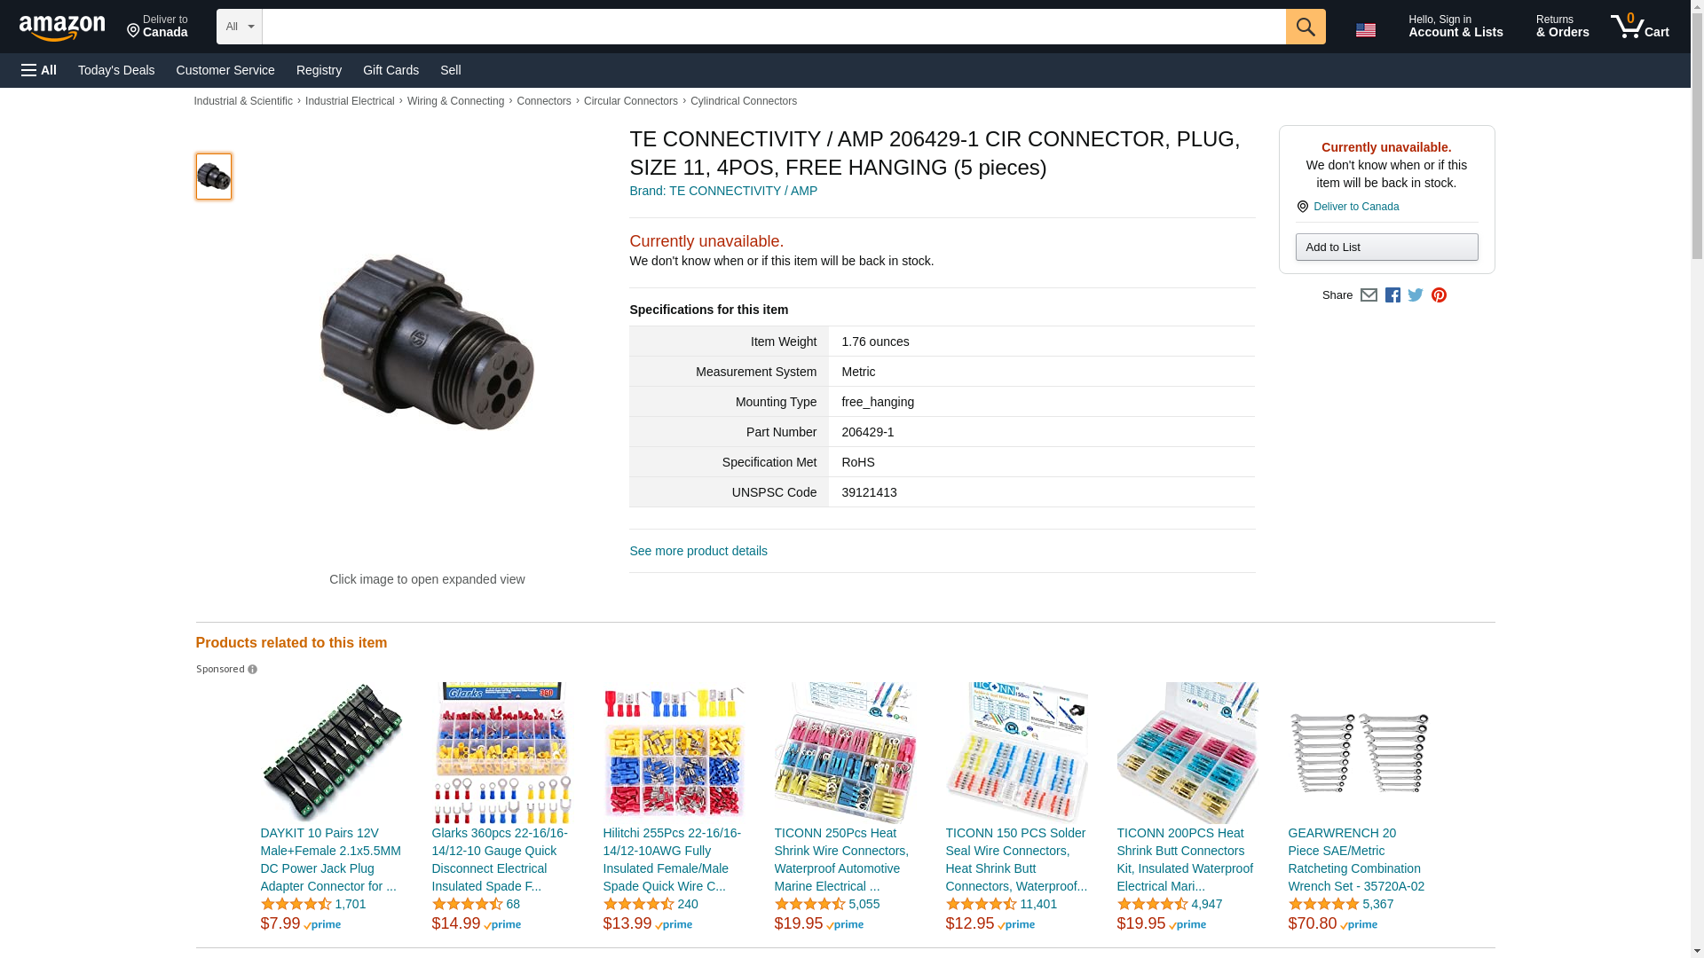Select the connector product thumbnail image
This screenshot has height=958, width=1704.
[214, 177]
